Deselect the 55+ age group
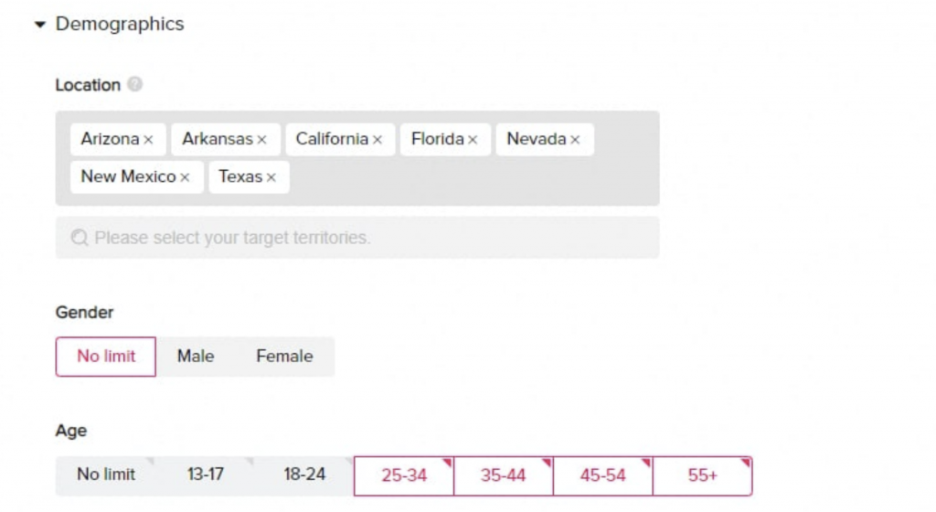Image resolution: width=936 pixels, height=512 pixels. 702,475
